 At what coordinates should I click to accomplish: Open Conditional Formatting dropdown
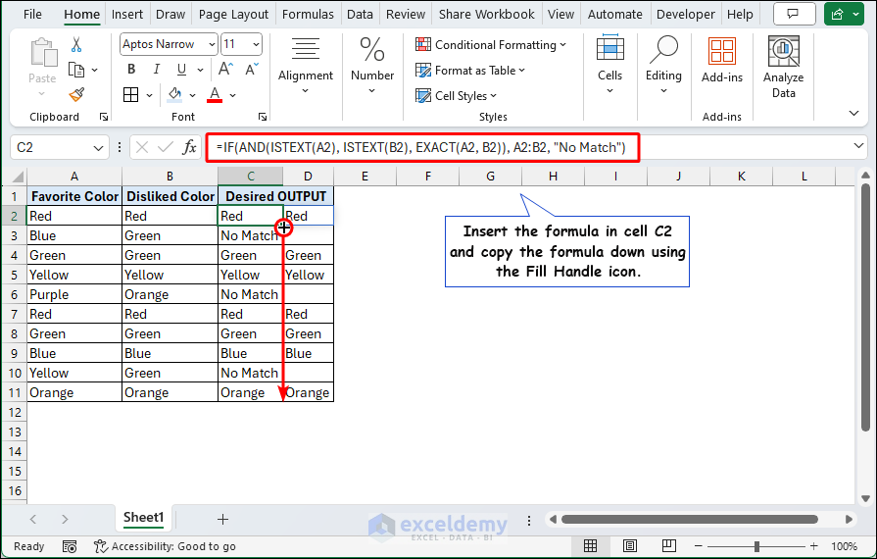coord(491,45)
